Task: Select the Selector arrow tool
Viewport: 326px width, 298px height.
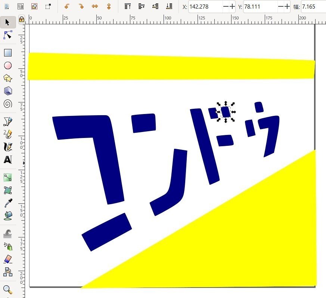Action: [7, 22]
